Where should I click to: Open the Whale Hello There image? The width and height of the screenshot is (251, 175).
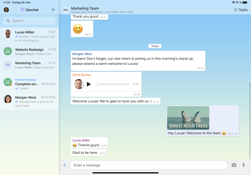[188, 118]
